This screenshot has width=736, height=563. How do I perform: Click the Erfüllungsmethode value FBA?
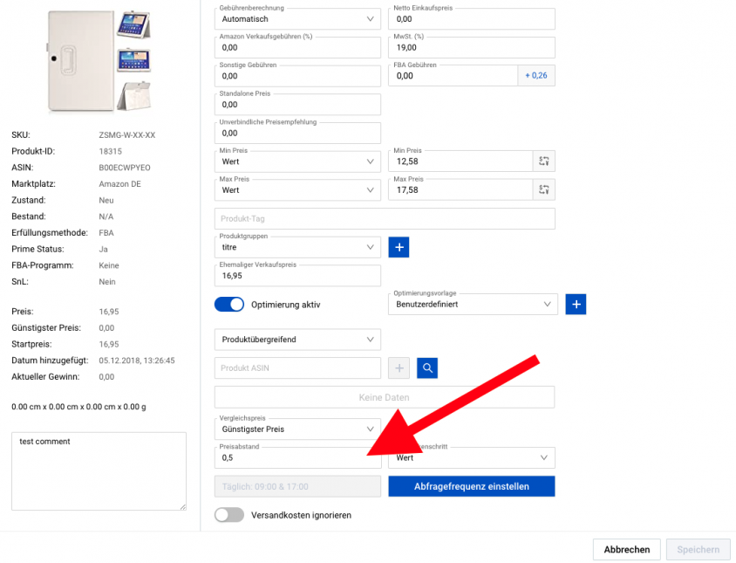click(x=106, y=233)
